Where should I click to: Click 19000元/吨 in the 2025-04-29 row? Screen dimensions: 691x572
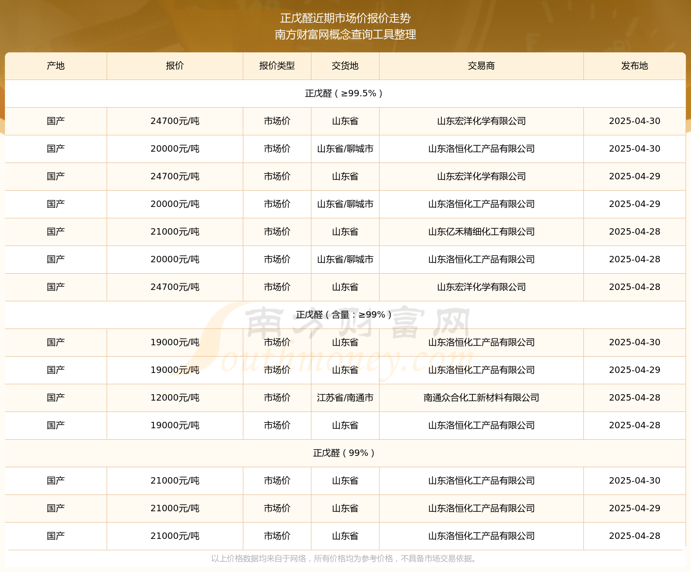coord(175,370)
